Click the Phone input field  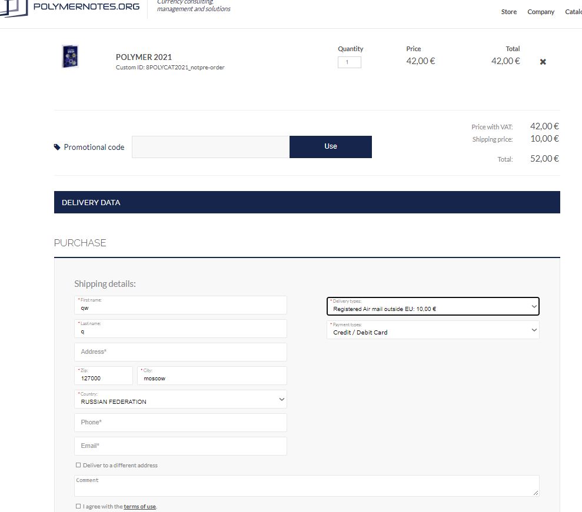(180, 423)
